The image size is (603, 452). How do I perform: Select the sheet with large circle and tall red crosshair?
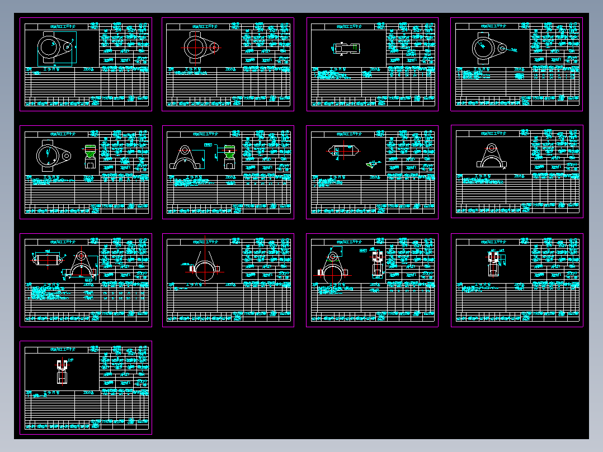coord(228,280)
